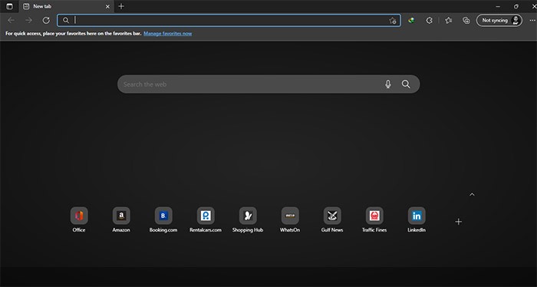The width and height of the screenshot is (537, 287).
Task: Open a new tab with plus button
Action: click(121, 6)
